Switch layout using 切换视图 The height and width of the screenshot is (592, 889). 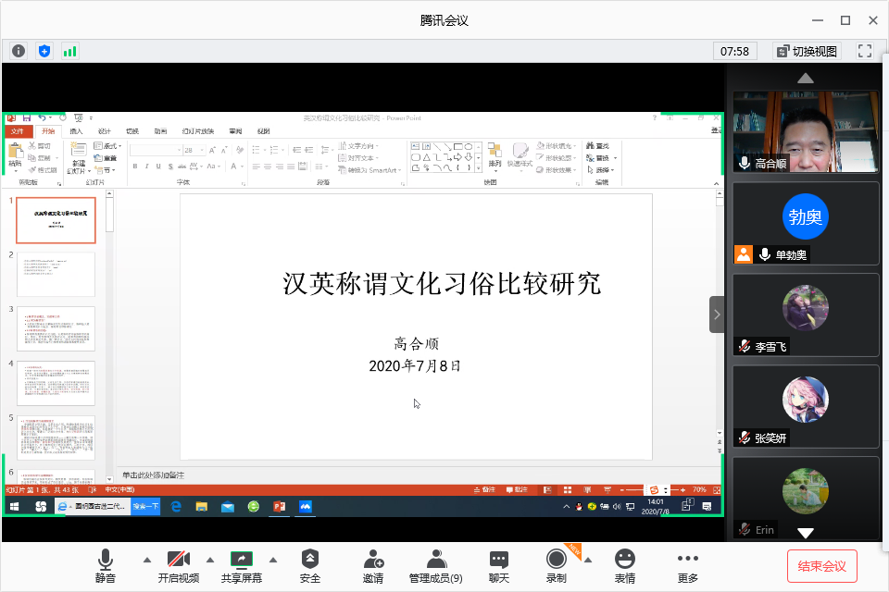point(806,51)
